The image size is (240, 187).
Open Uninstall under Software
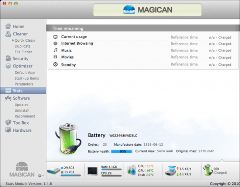(22, 110)
